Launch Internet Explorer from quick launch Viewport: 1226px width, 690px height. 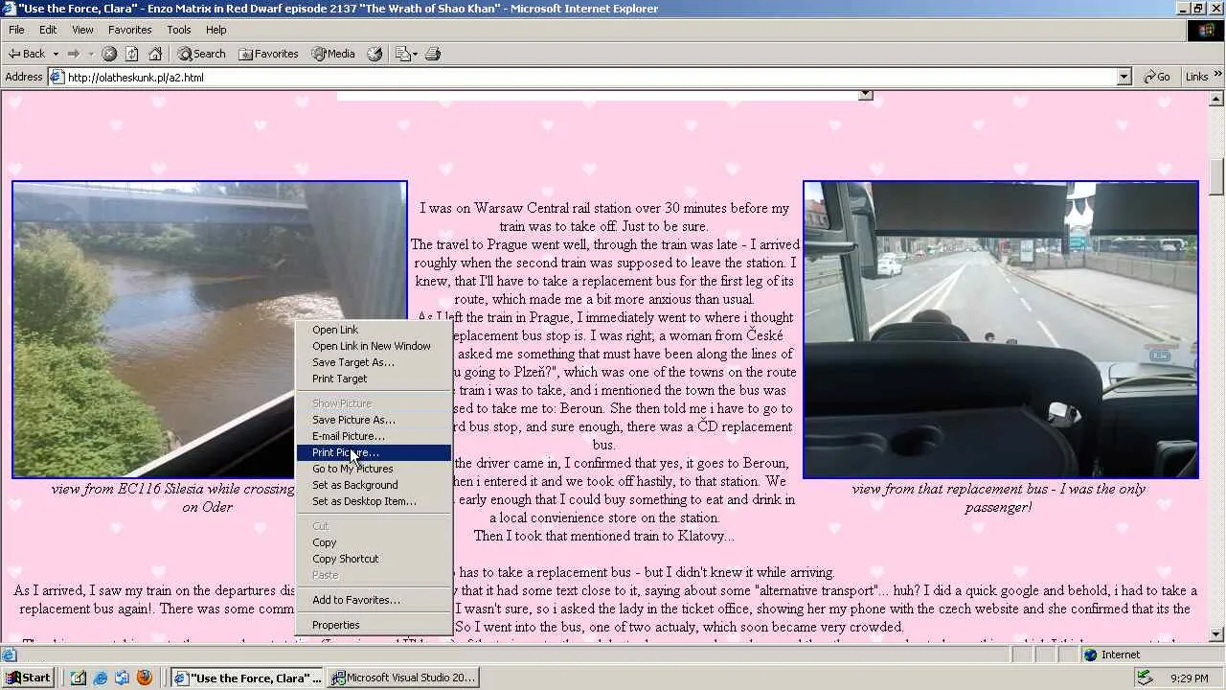102,678
